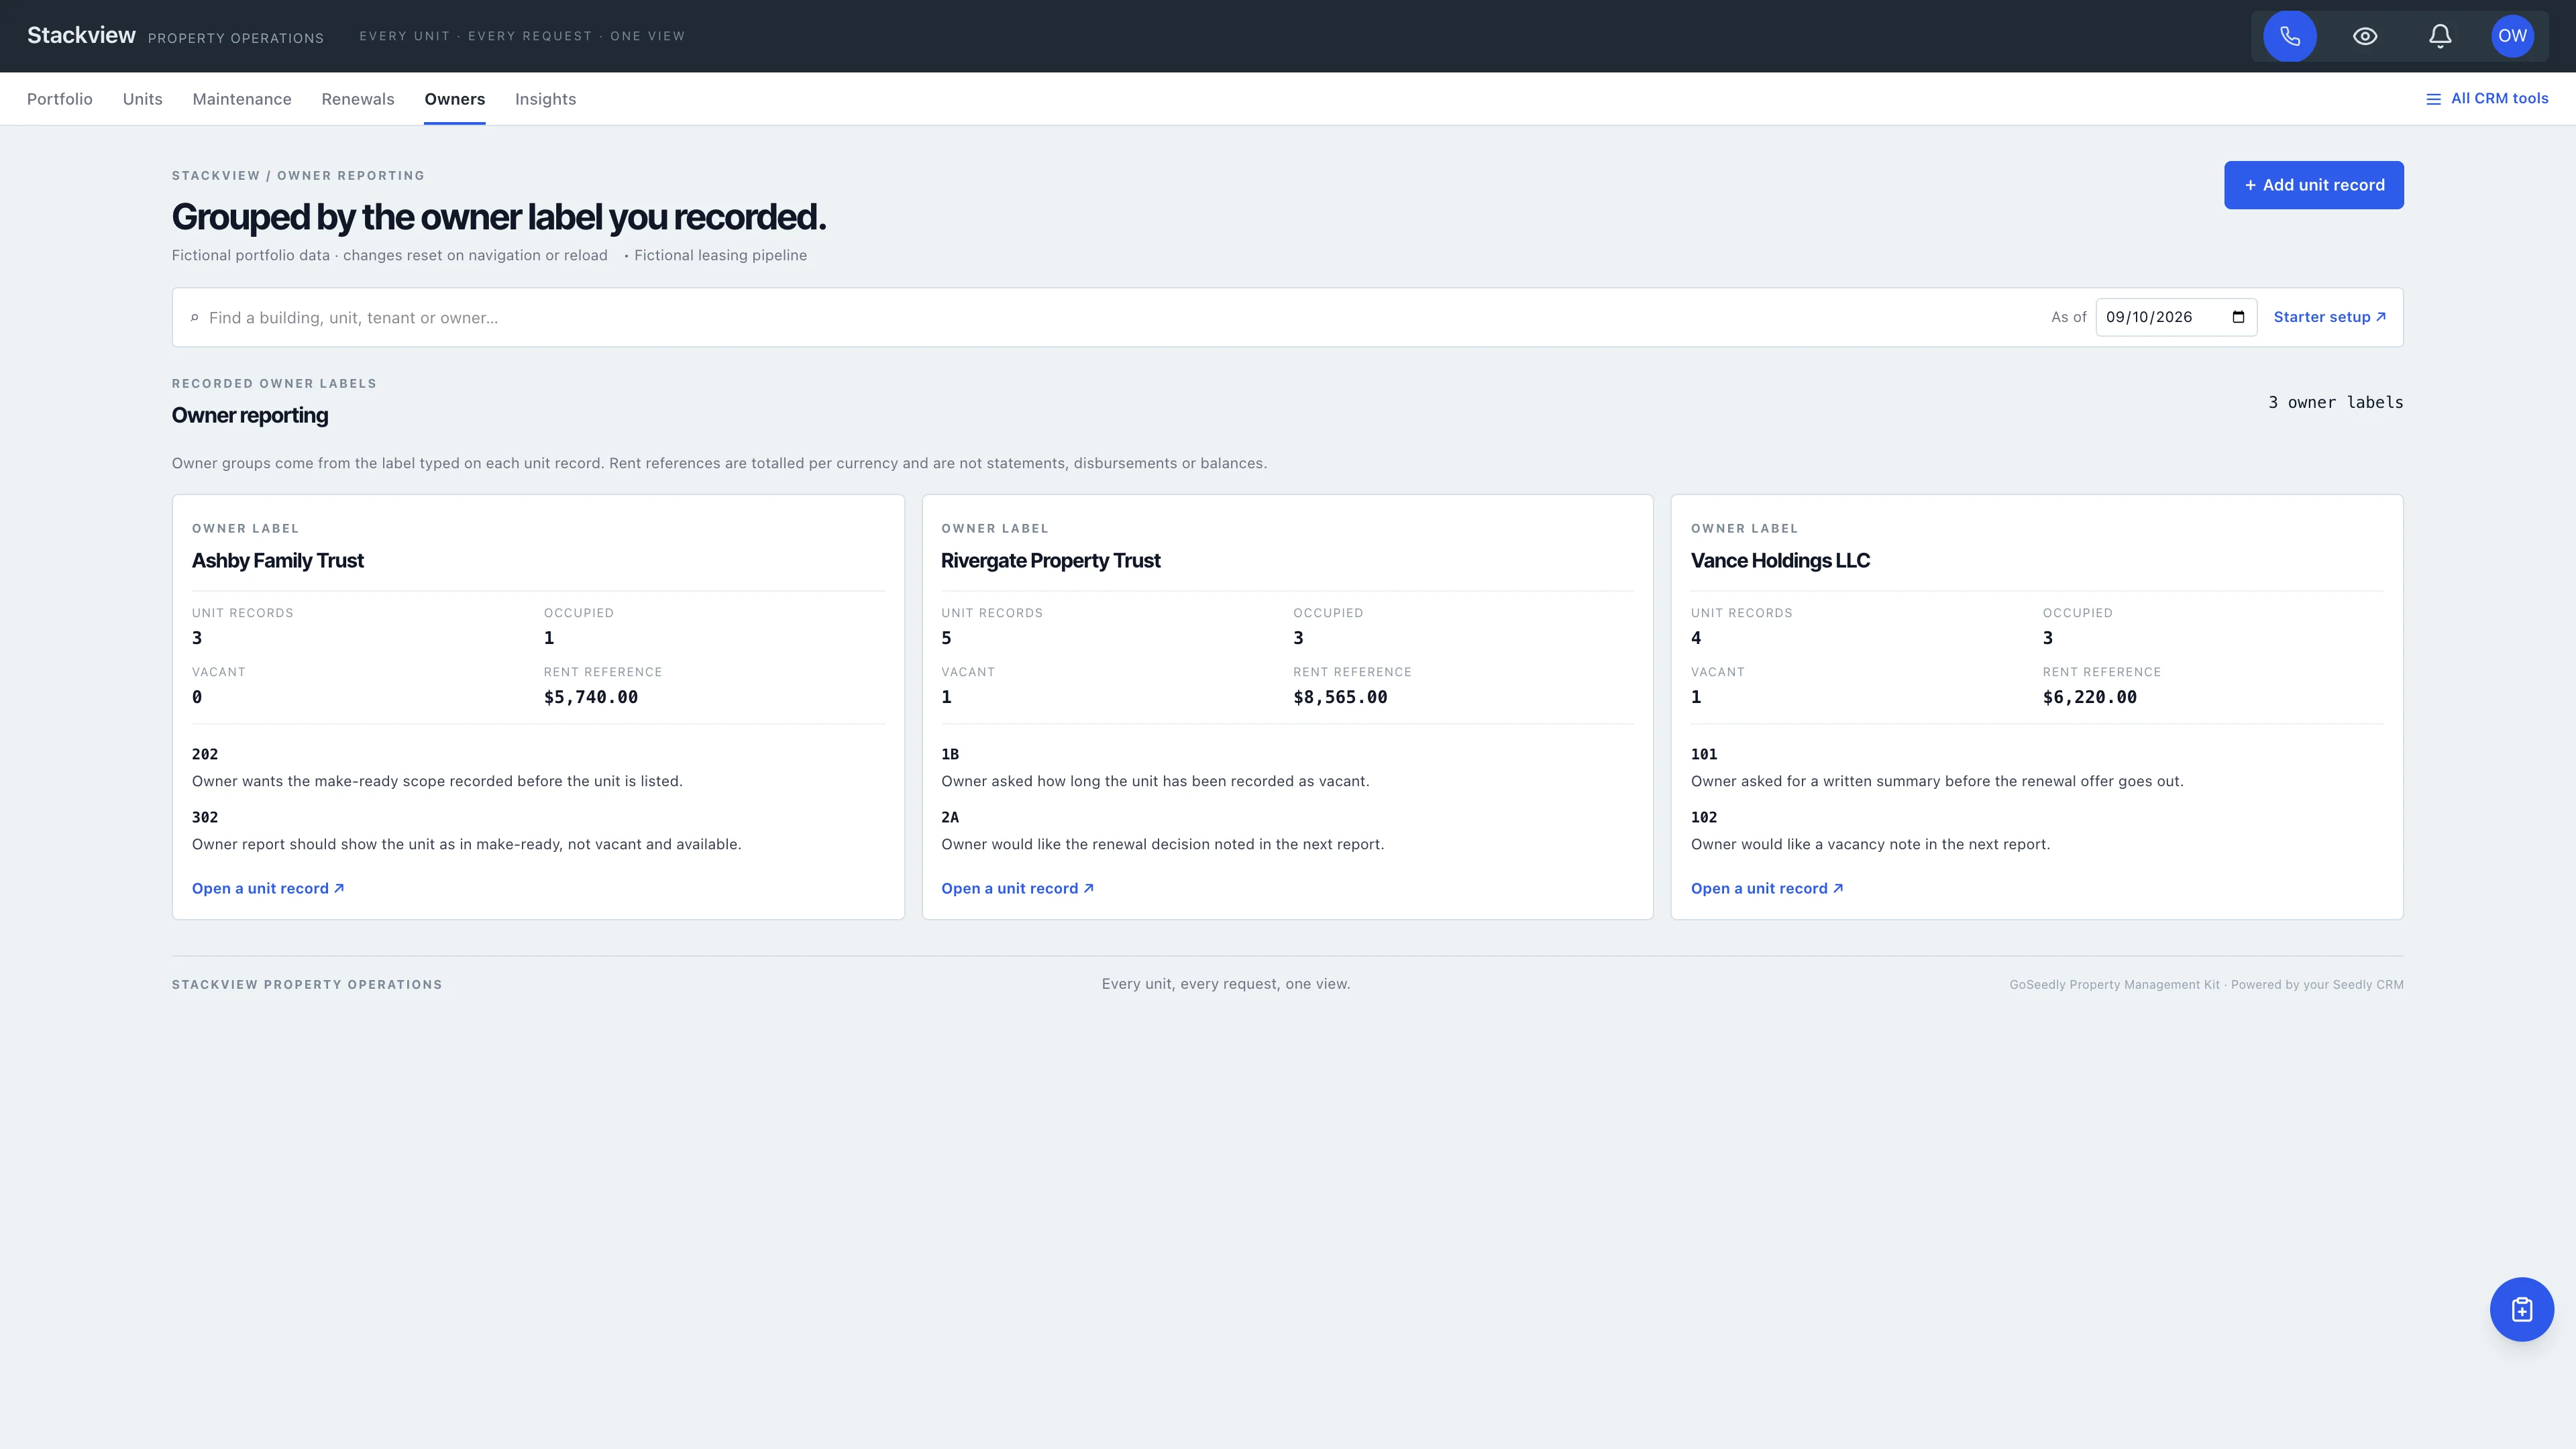Open the Insights tab
Screen dimensions: 2576x1449
pos(546,99)
